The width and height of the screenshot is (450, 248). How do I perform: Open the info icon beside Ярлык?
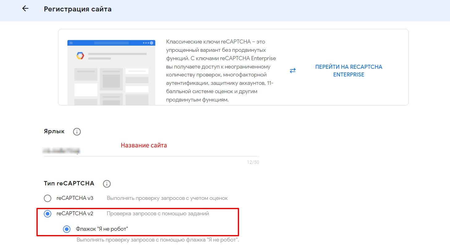click(x=77, y=132)
